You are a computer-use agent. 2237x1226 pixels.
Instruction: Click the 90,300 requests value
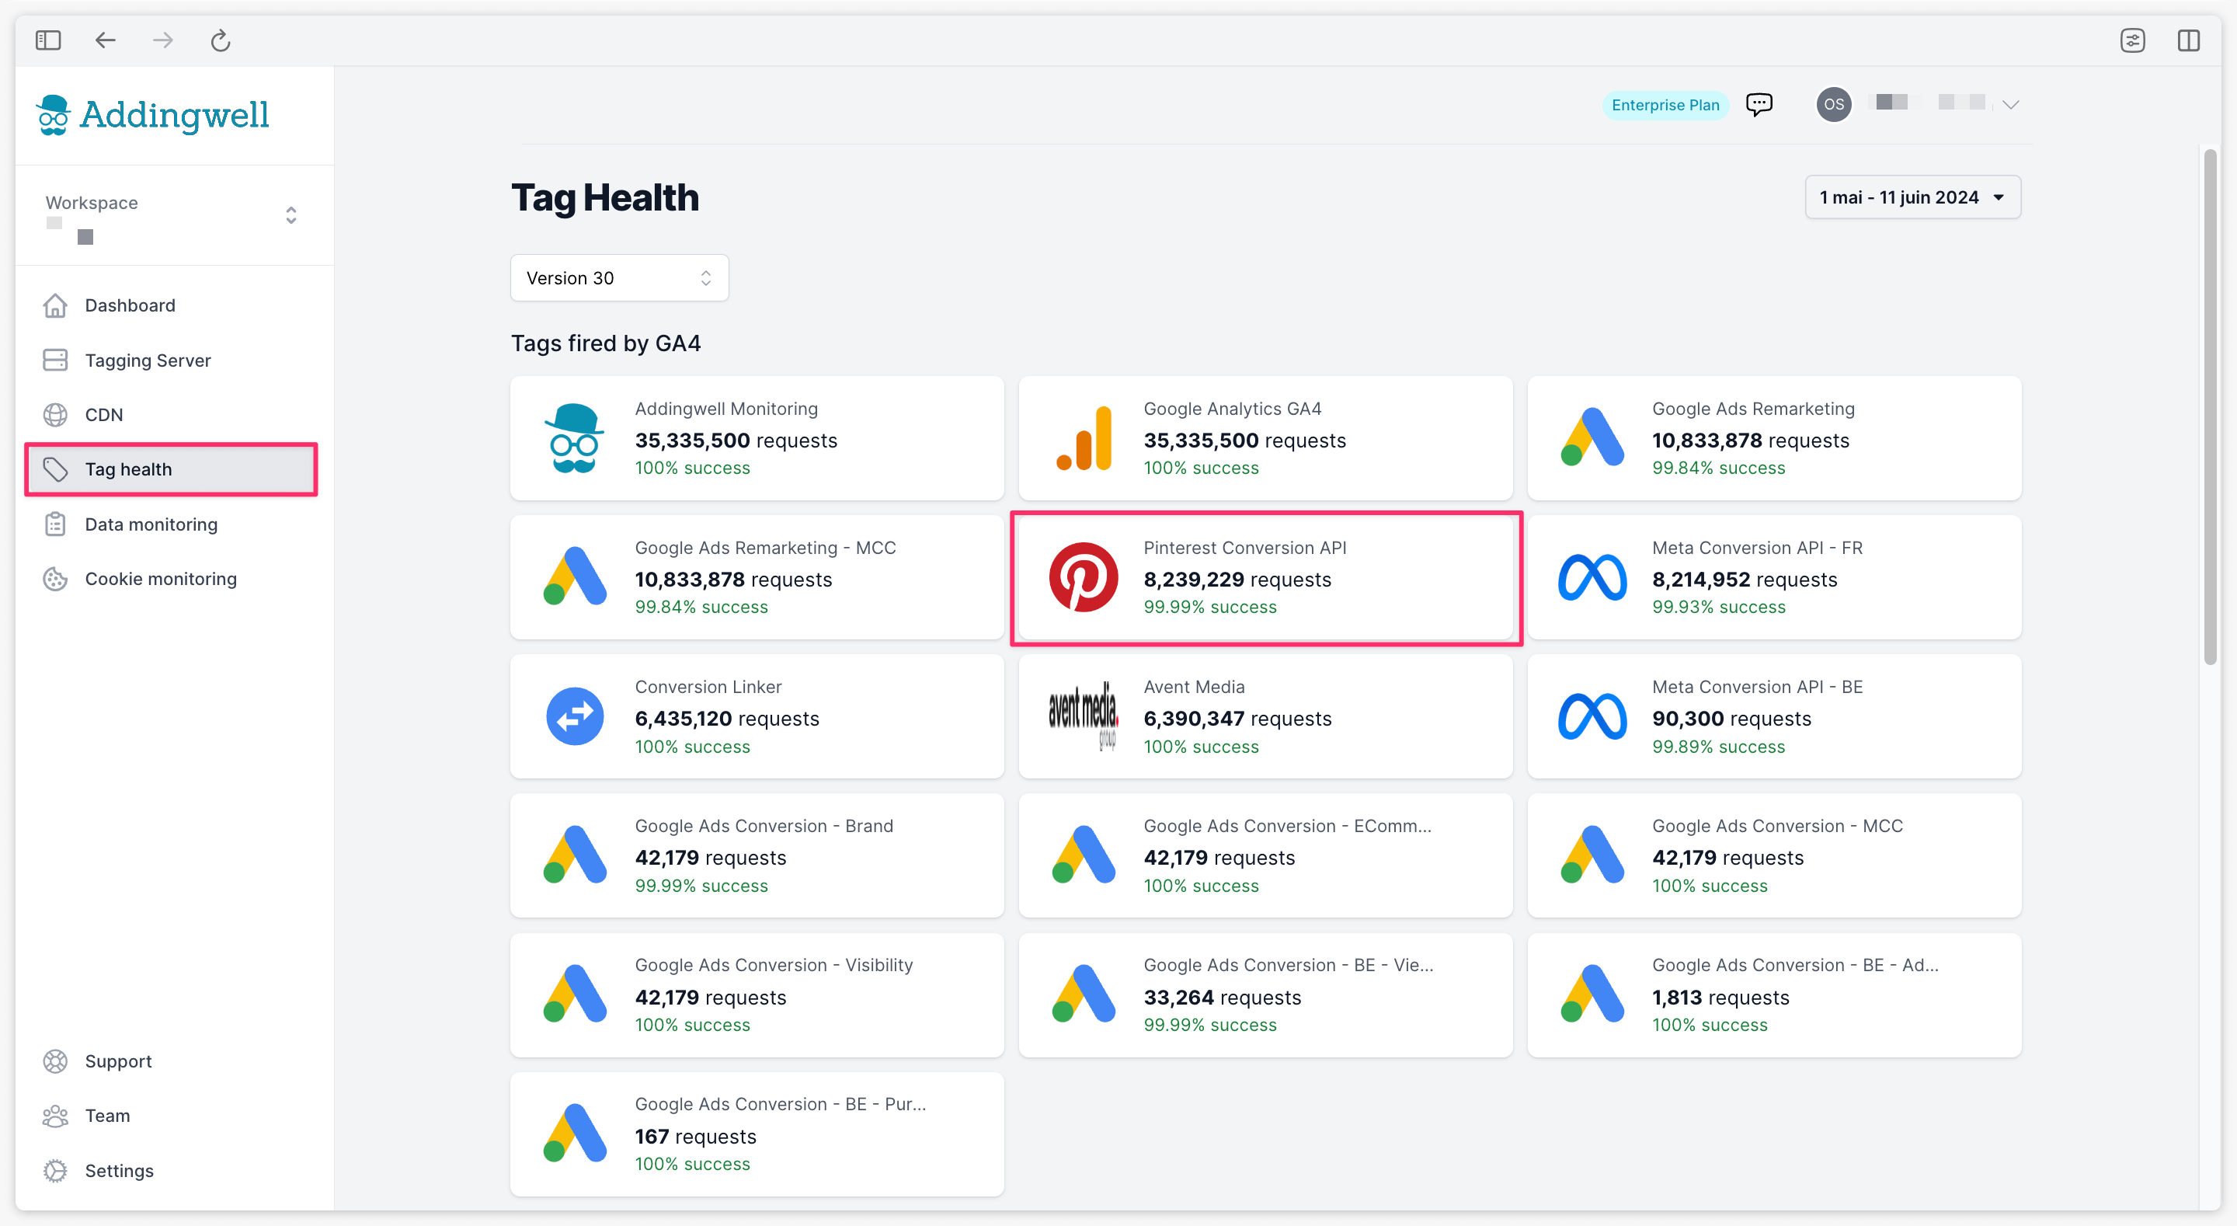1731,718
